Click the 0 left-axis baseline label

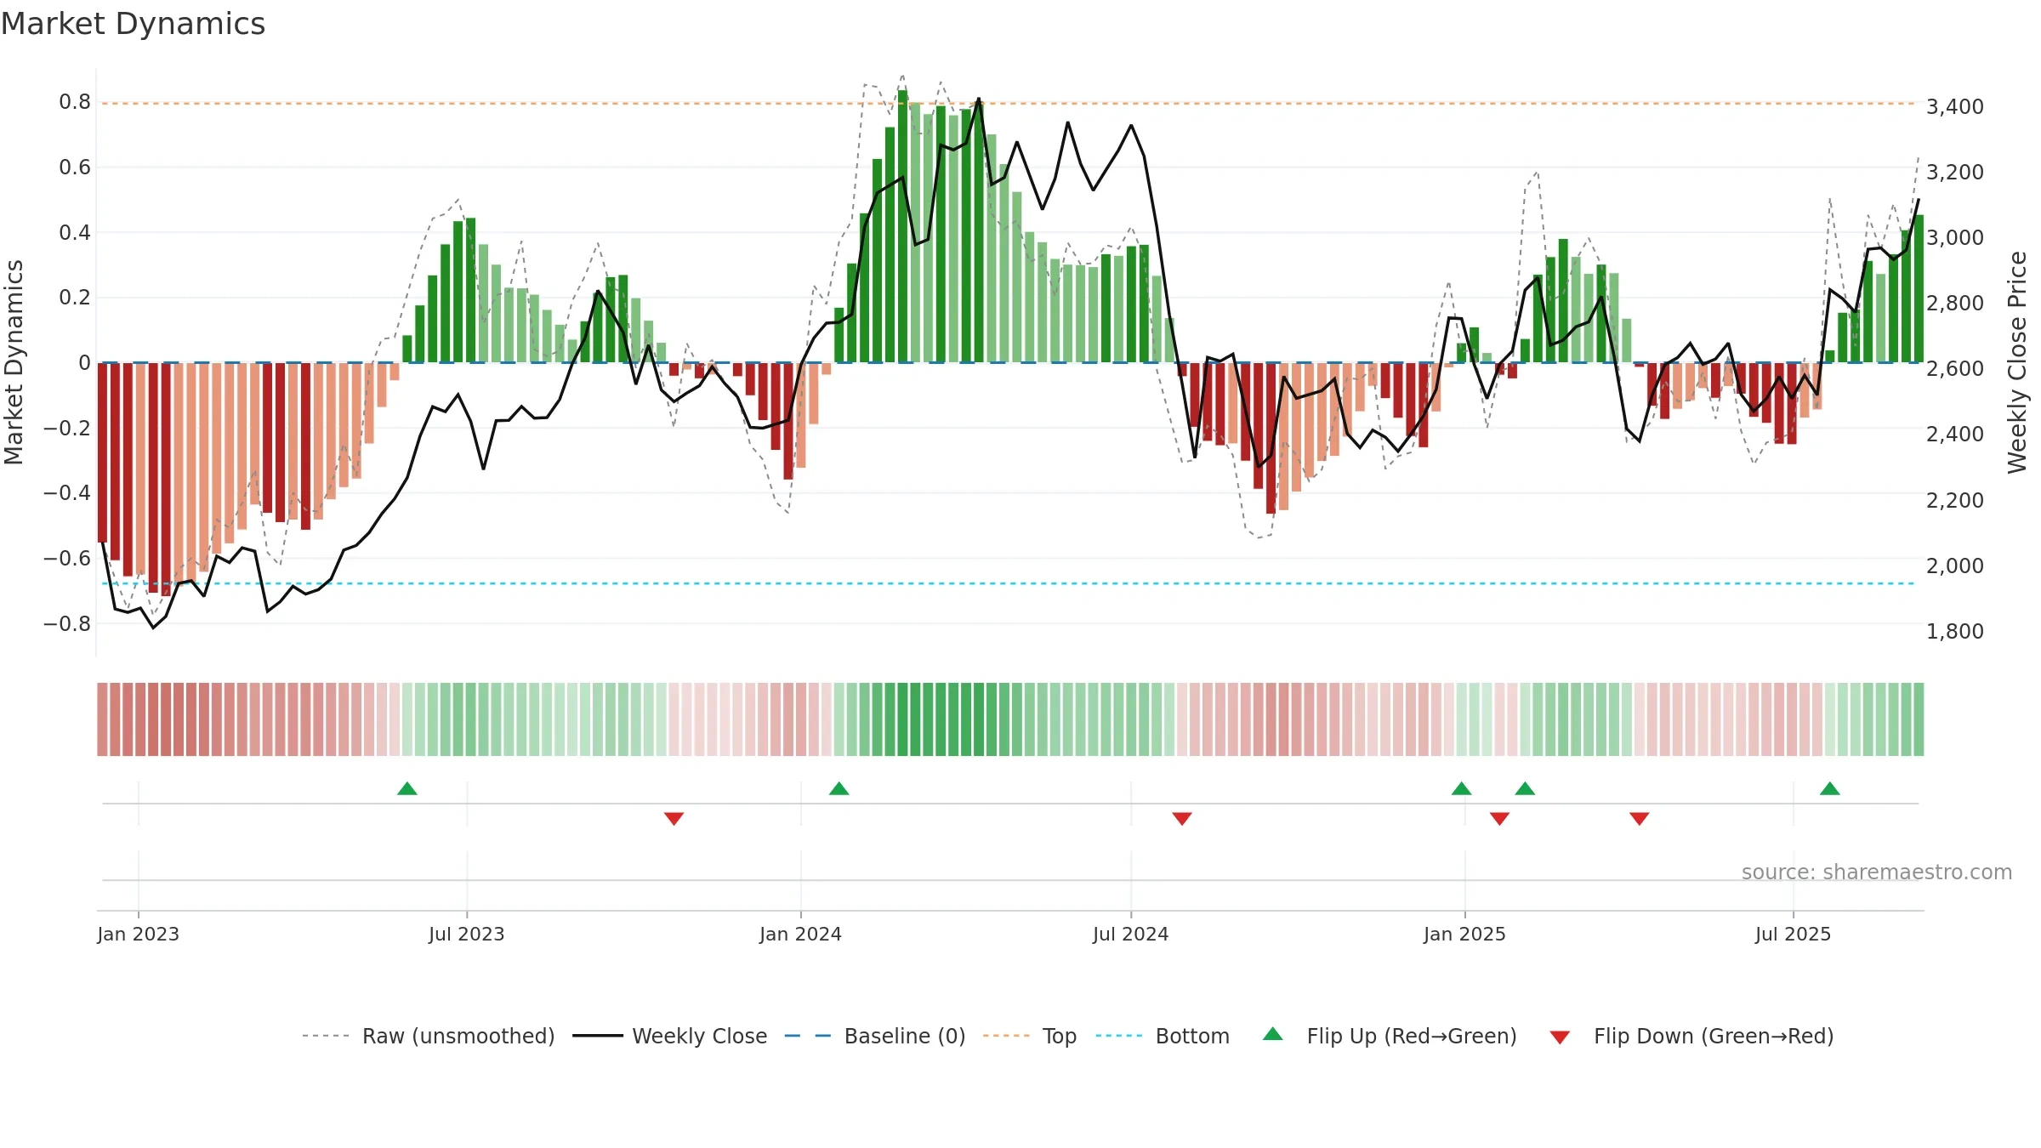[x=85, y=363]
